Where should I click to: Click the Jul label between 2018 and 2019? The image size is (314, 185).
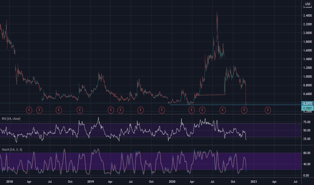pos(50,182)
